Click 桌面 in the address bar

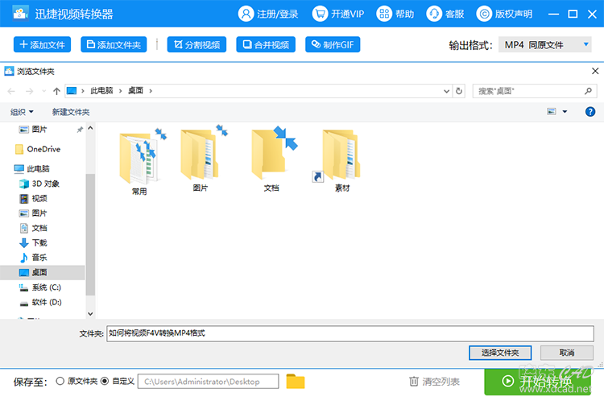[135, 90]
